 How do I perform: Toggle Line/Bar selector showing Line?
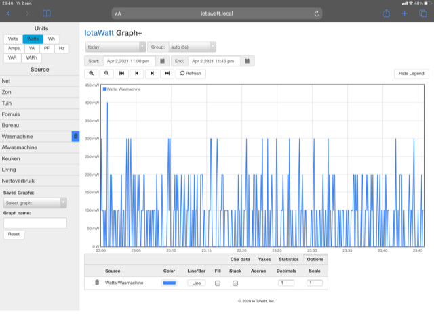[196, 283]
